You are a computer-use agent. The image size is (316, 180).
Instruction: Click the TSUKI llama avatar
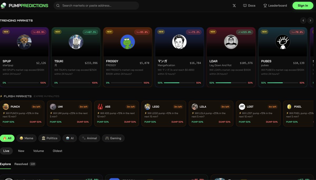pyautogui.click(x=76, y=42)
